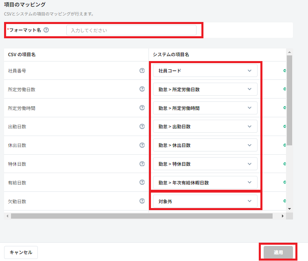Open the 勤怠 > 所定労働日数 dropdown
Screen dimensions: 308x261
coord(205,89)
